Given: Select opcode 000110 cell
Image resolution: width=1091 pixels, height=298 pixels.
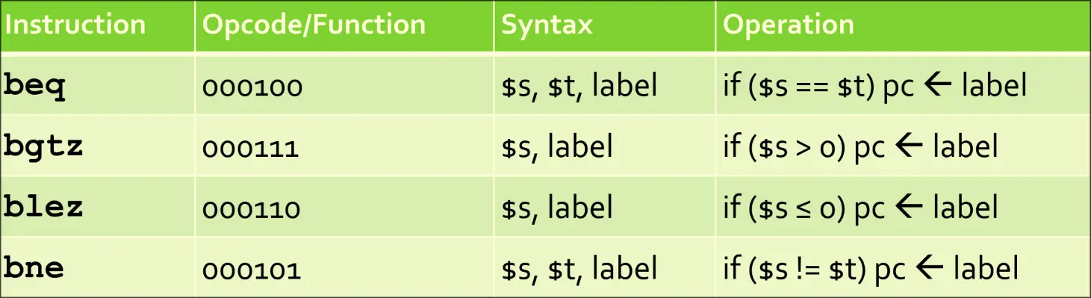Looking at the screenshot, I should coord(344,206).
